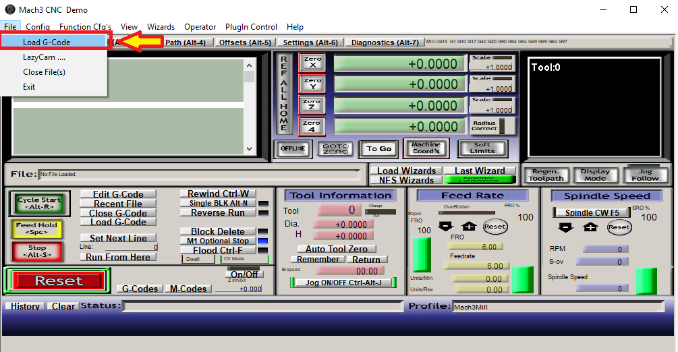Decrease feed rate override with minus arrow
The image size is (678, 352).
(446, 226)
